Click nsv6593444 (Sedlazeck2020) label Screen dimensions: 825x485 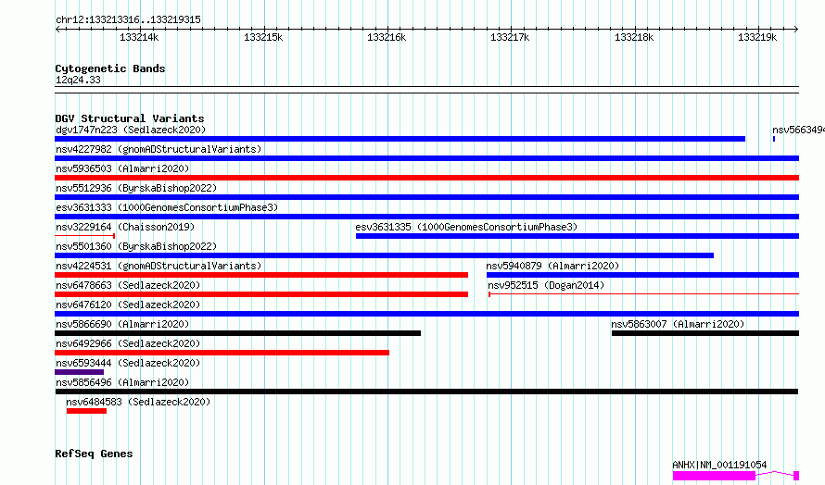click(128, 363)
